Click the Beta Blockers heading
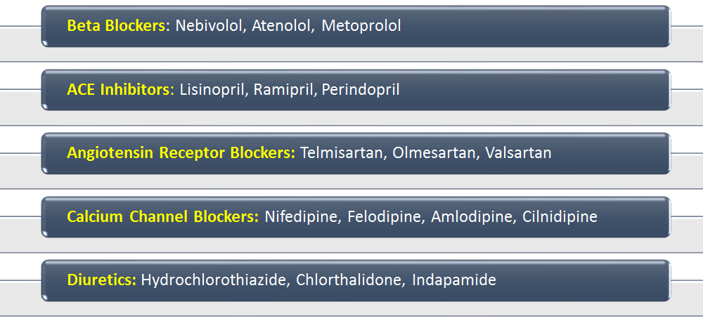 (118, 26)
